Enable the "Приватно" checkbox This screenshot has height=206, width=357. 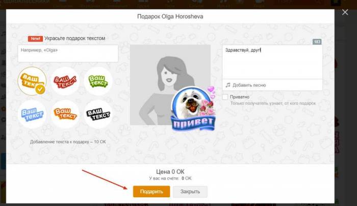tap(225, 97)
